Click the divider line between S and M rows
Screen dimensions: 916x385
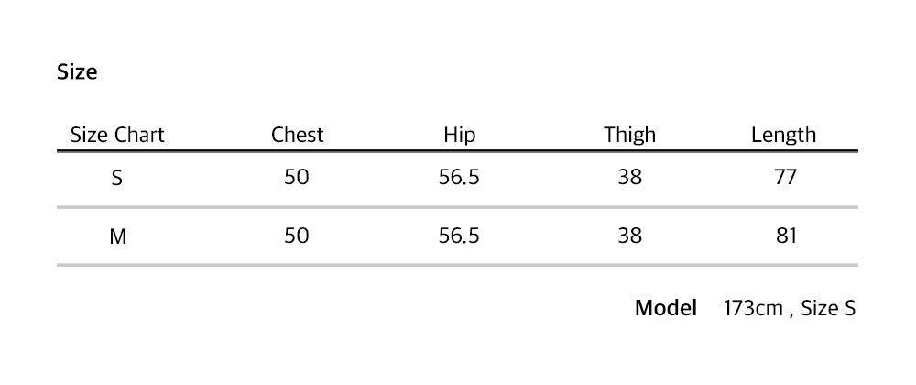click(457, 207)
